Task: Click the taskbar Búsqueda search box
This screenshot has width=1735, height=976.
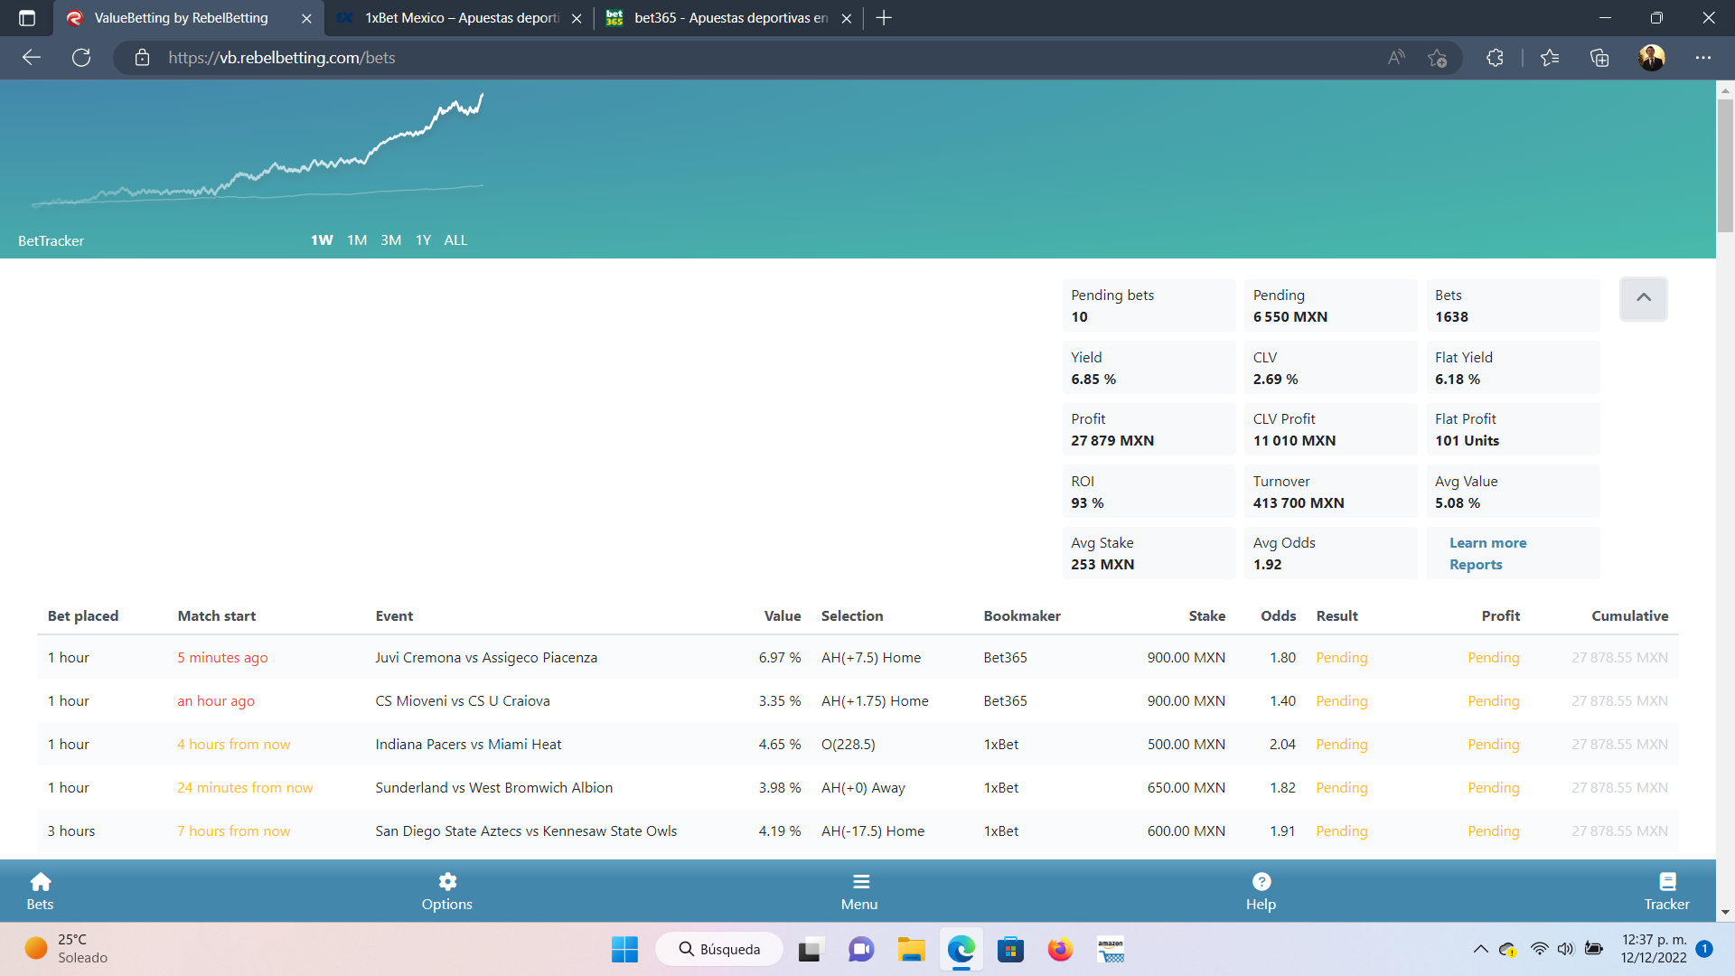Action: click(719, 949)
